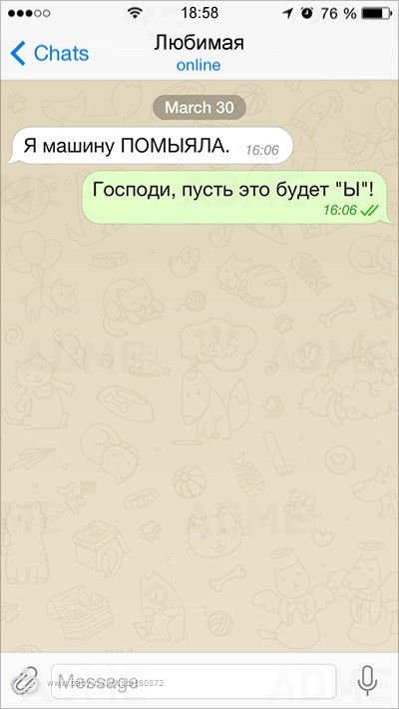
Task: Focus the Message input field
Action: click(x=194, y=681)
